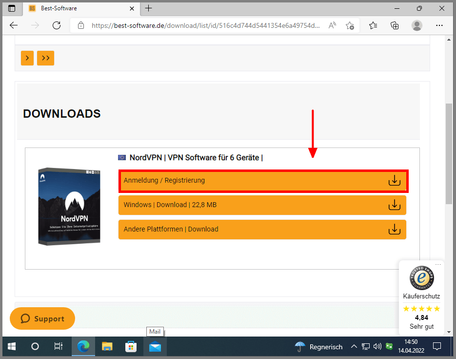Screen dimensions: 456x359
Task: Toggle the address bar favorite star
Action: click(350, 25)
